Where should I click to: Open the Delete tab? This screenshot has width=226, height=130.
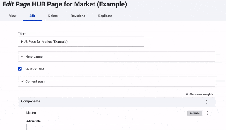53,16
